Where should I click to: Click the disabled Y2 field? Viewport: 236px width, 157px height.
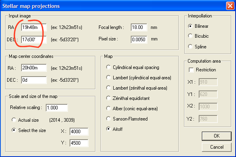pos(208,119)
